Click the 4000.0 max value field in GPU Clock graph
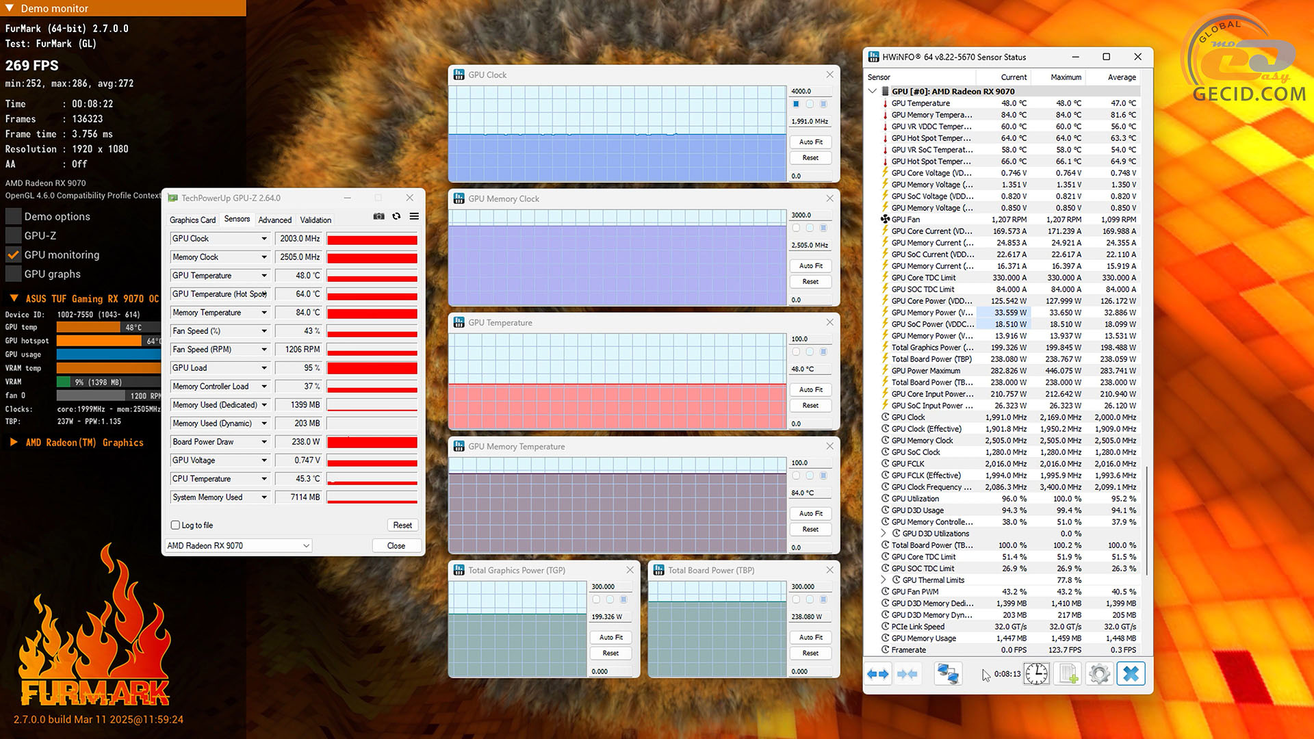This screenshot has height=739, width=1314. pos(811,91)
